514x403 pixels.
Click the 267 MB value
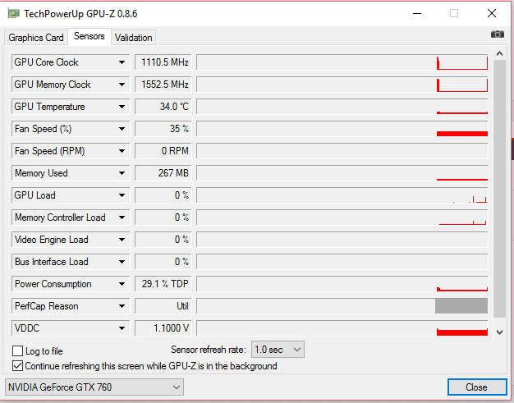(163, 173)
